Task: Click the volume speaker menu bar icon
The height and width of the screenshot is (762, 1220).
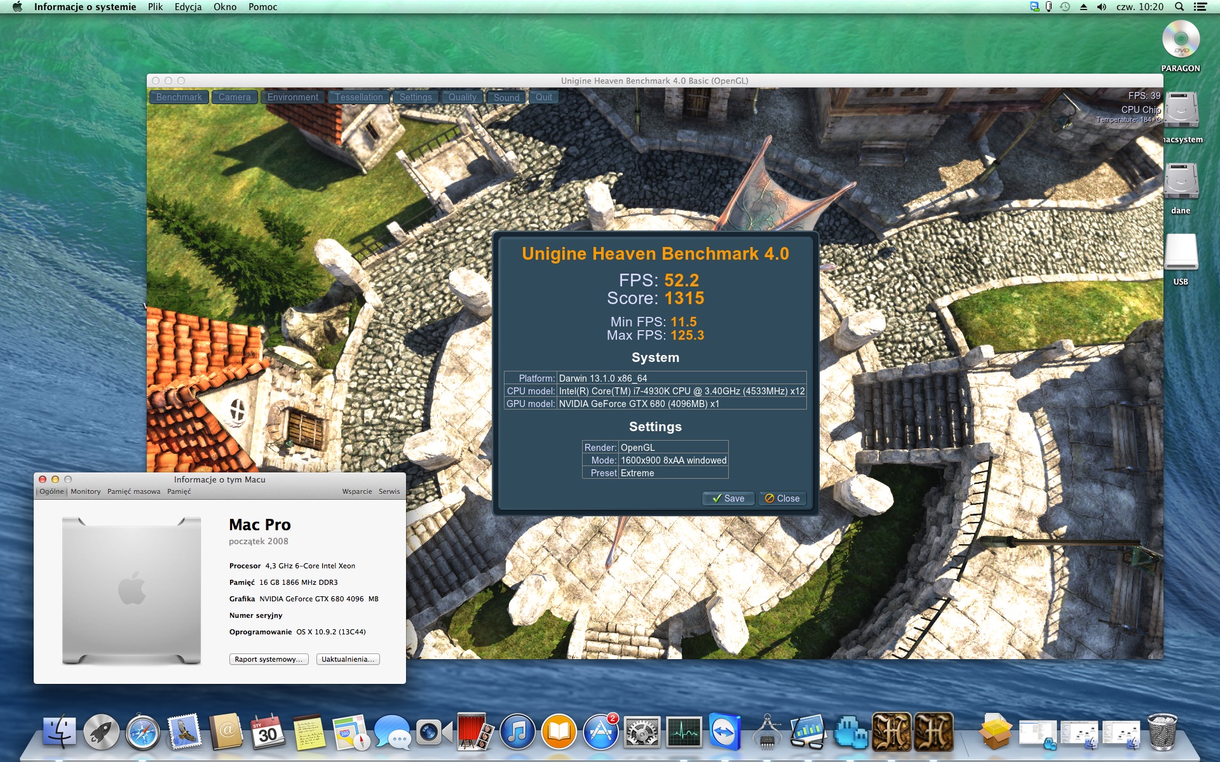Action: pyautogui.click(x=1101, y=7)
